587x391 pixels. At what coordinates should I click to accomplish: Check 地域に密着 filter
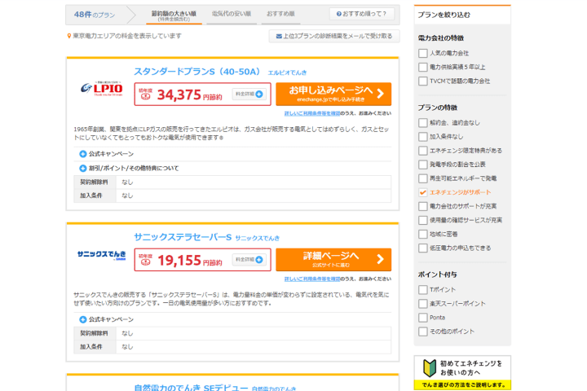422,234
